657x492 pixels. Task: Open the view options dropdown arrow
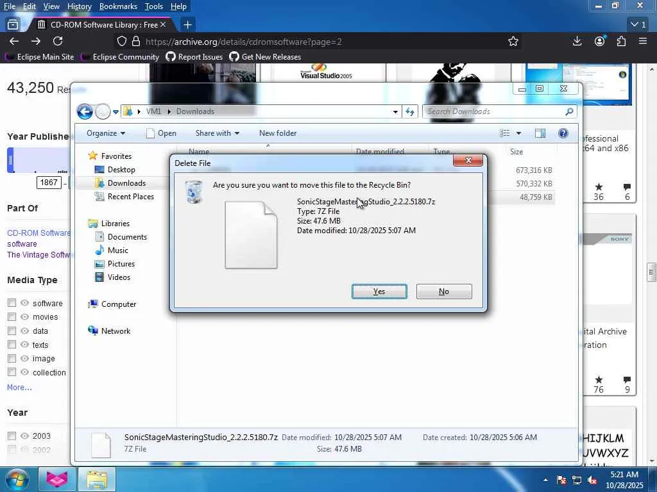coord(518,133)
